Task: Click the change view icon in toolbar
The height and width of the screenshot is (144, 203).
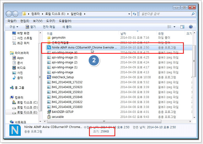Action: pyautogui.click(x=169, y=27)
